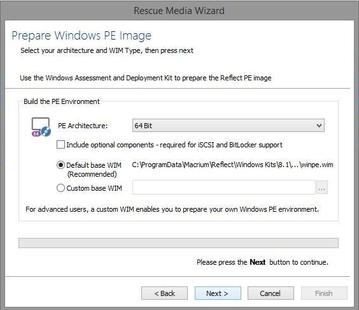Click the PE monitor and disc icon
The image size is (359, 310).
pos(41,127)
